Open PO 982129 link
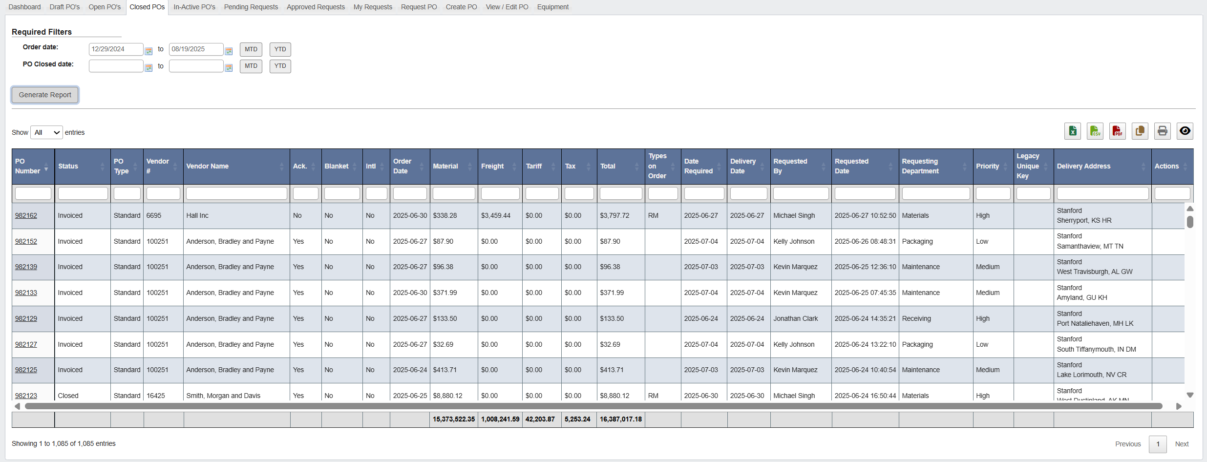Image resolution: width=1207 pixels, height=462 pixels. click(x=26, y=318)
